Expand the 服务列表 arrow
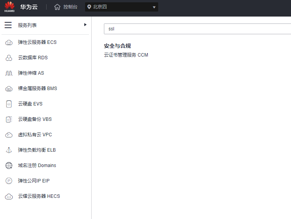This screenshot has width=291, height=219. [85, 25]
